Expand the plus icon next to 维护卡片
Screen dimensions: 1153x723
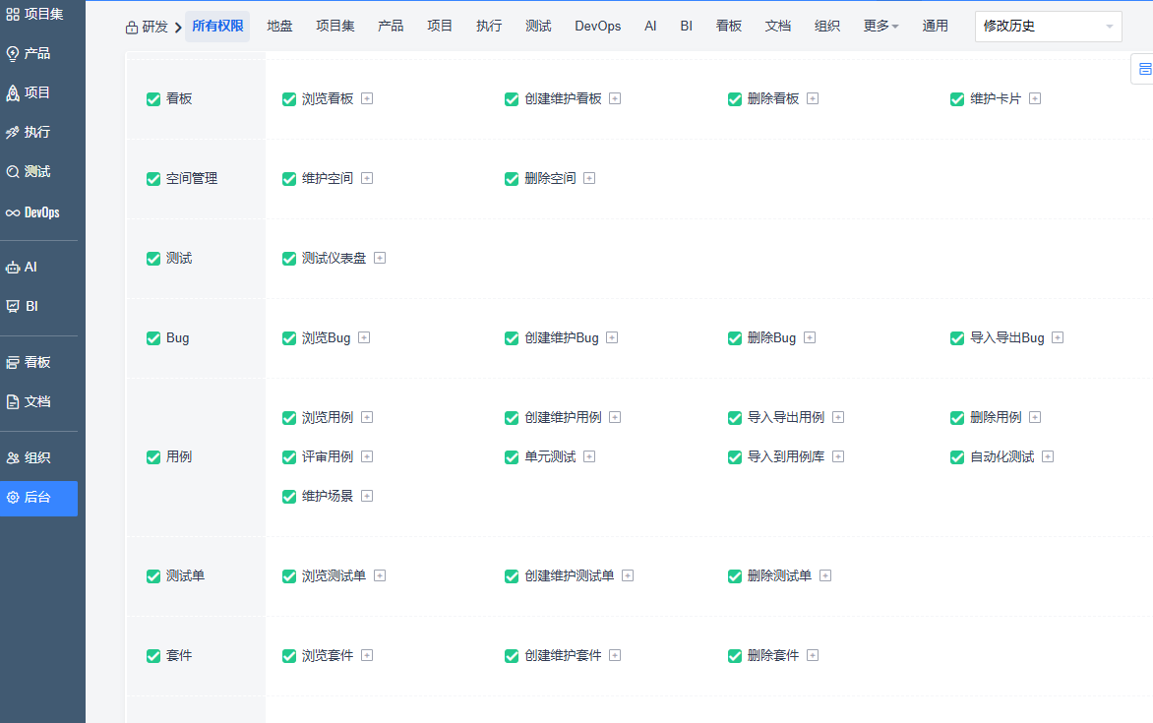pos(1035,98)
